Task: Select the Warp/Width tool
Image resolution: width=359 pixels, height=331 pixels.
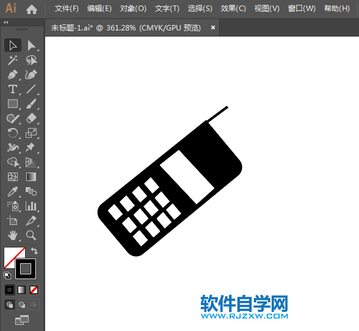Action: [13, 148]
